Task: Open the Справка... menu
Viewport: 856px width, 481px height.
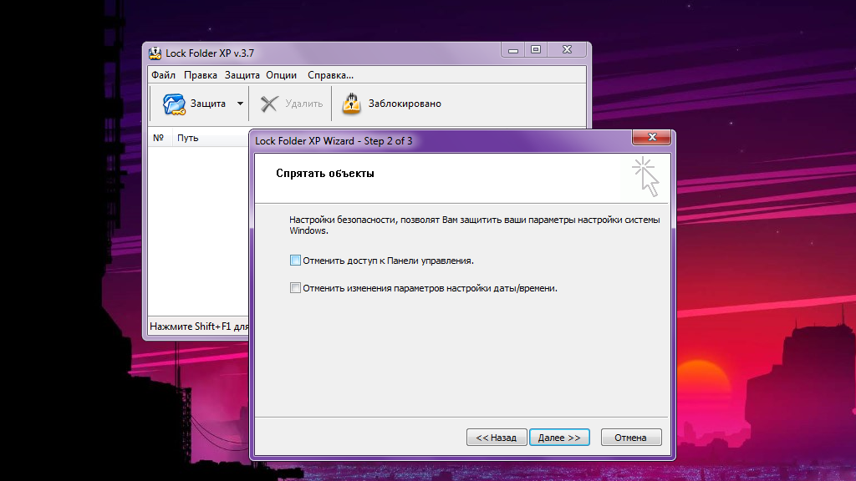Action: 330,75
